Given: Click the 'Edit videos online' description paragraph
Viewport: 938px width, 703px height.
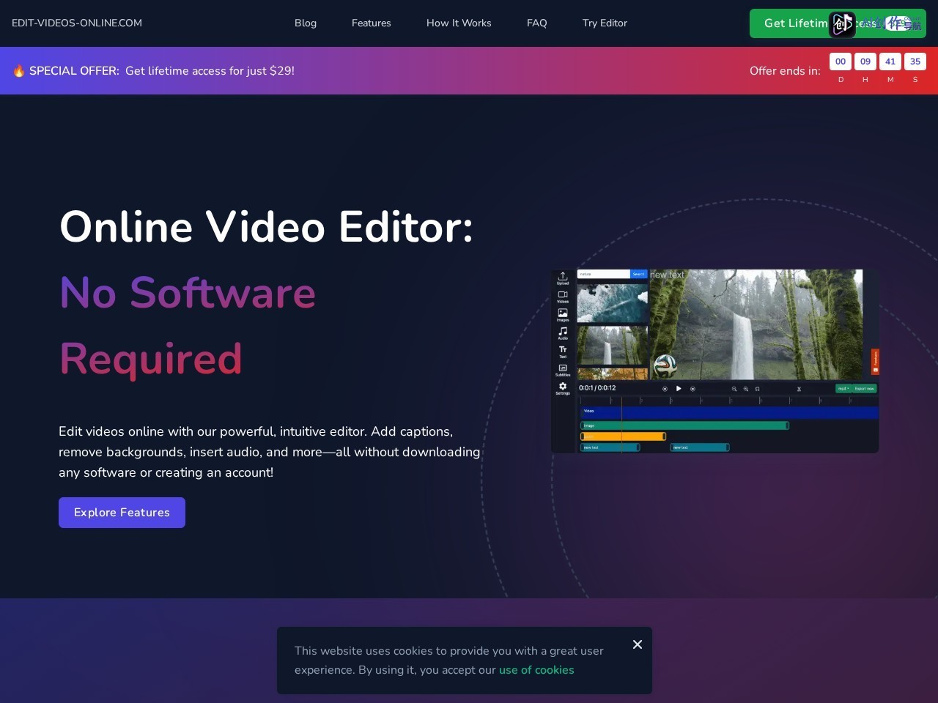Looking at the screenshot, I should coord(270,452).
